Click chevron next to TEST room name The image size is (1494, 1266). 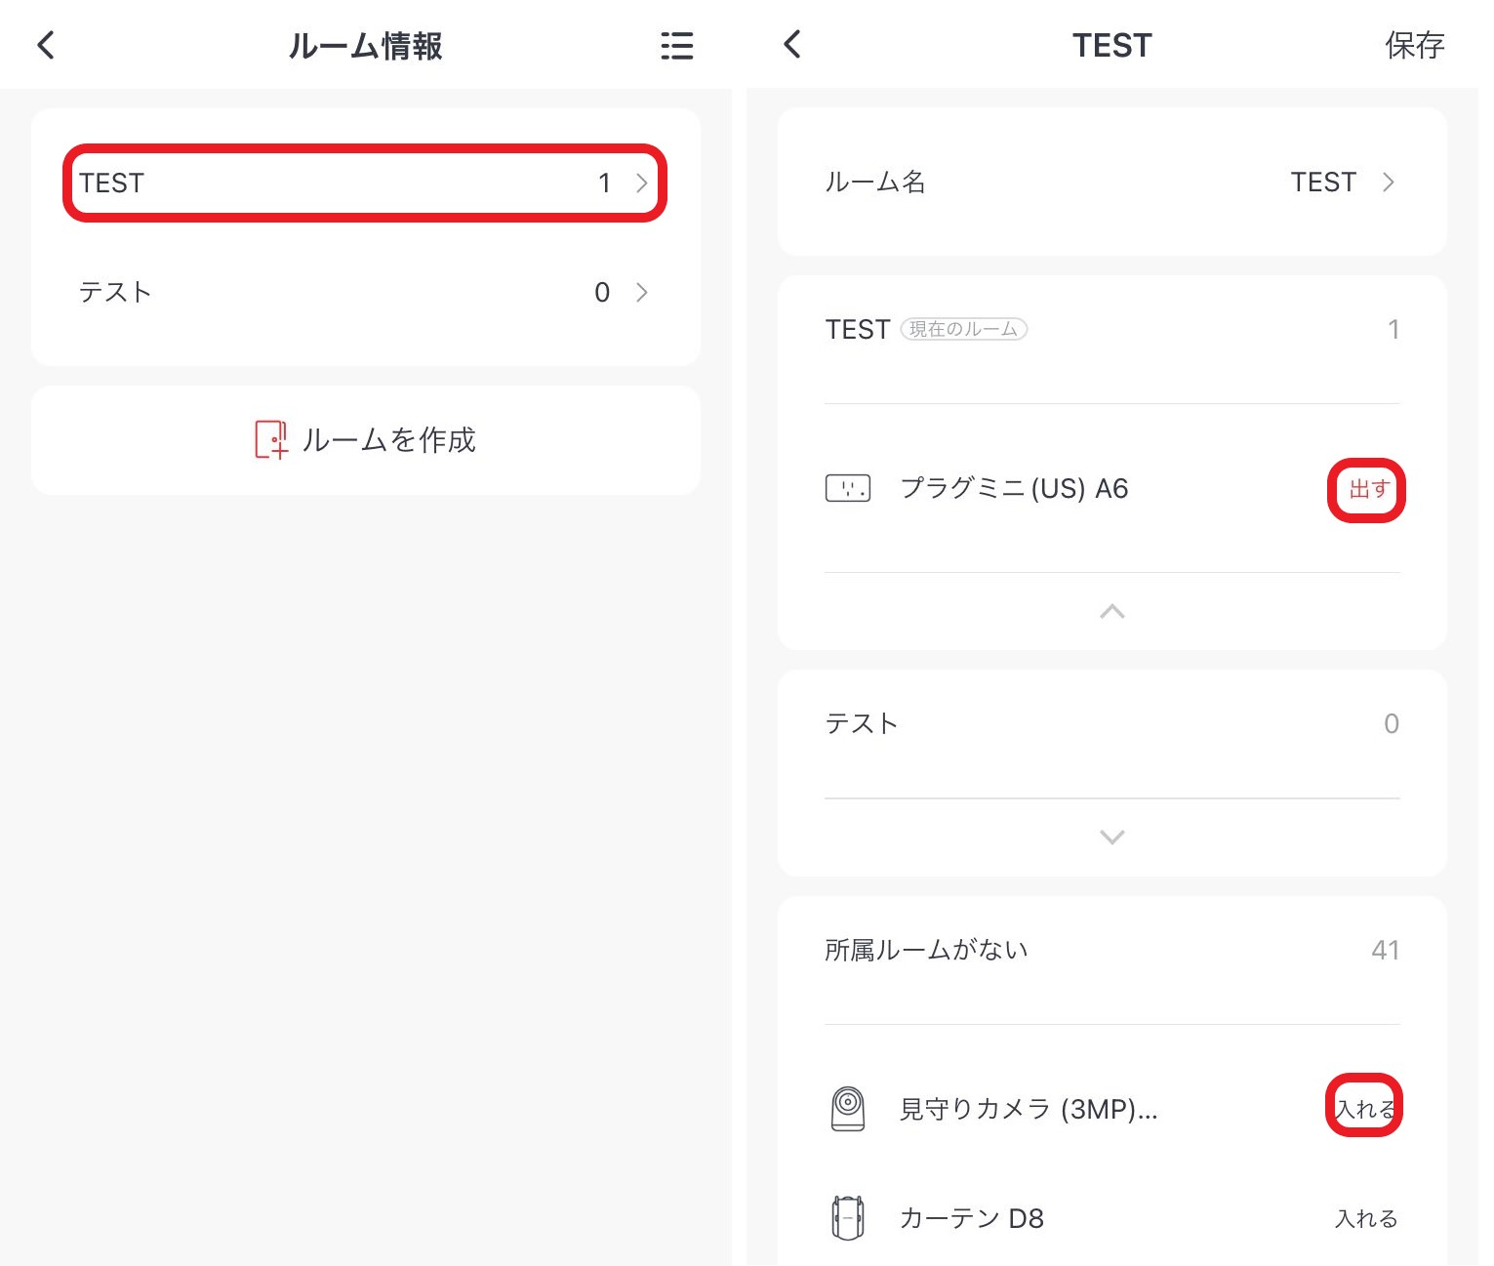tap(1389, 183)
